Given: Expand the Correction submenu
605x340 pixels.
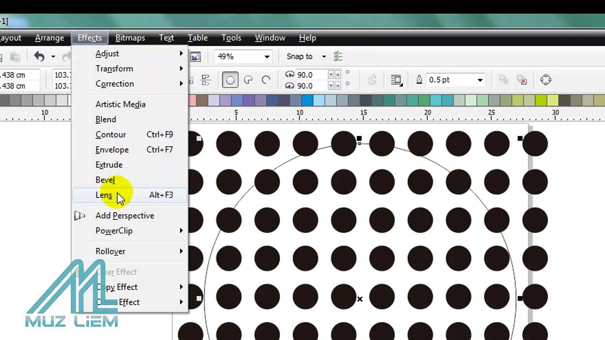Looking at the screenshot, I should coord(130,84).
